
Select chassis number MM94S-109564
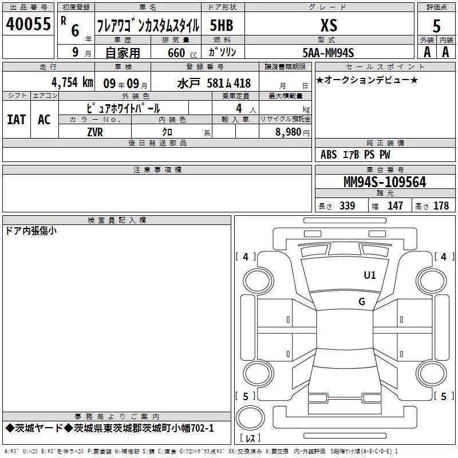click(385, 182)
